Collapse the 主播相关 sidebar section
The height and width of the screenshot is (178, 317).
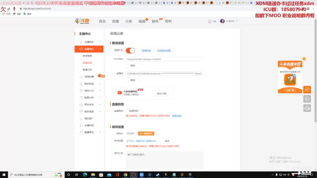[x=100, y=42]
